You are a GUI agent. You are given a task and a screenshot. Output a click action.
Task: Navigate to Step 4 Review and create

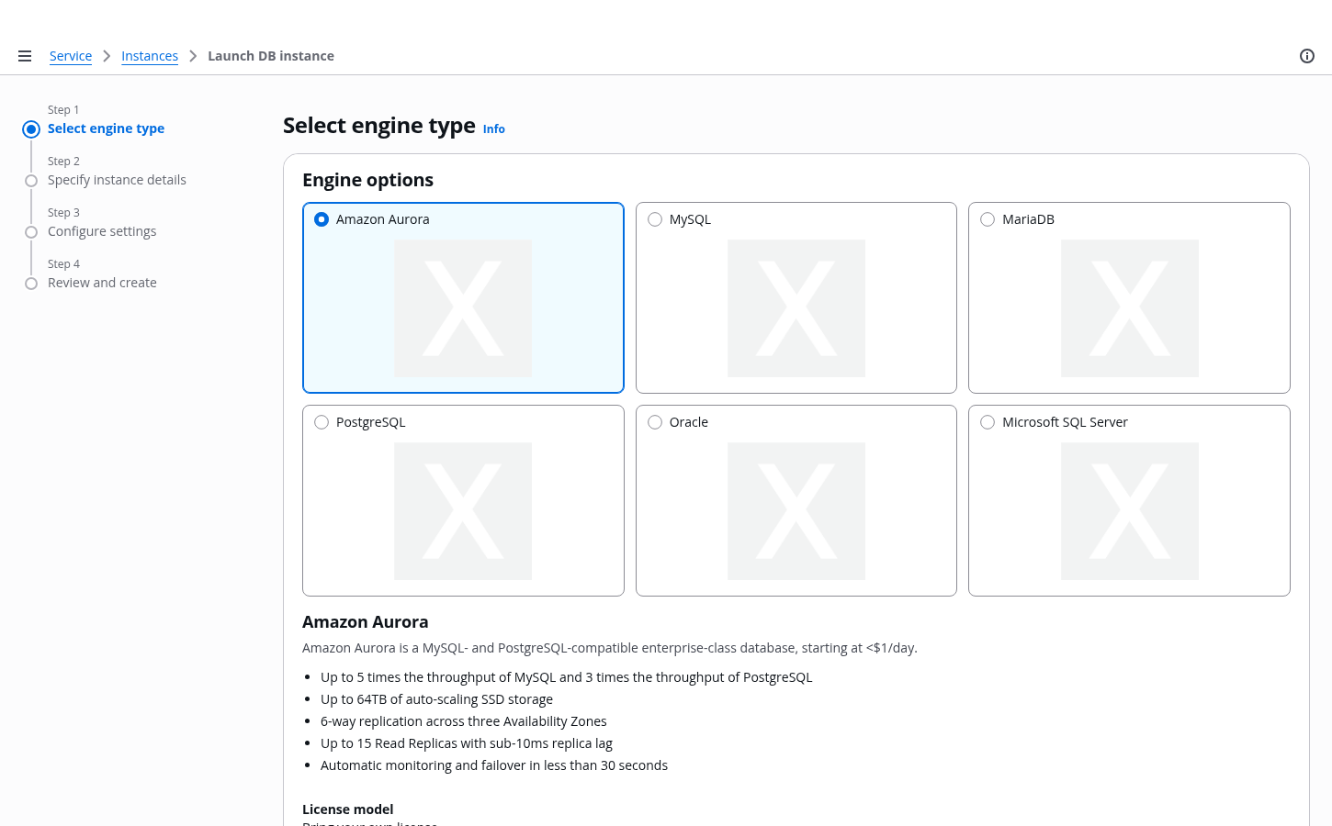102,283
